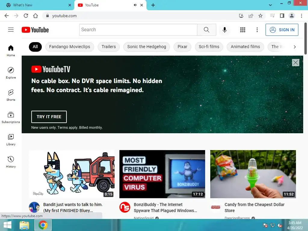Select the Pixar chip
This screenshot has width=308, height=231.
182,47
